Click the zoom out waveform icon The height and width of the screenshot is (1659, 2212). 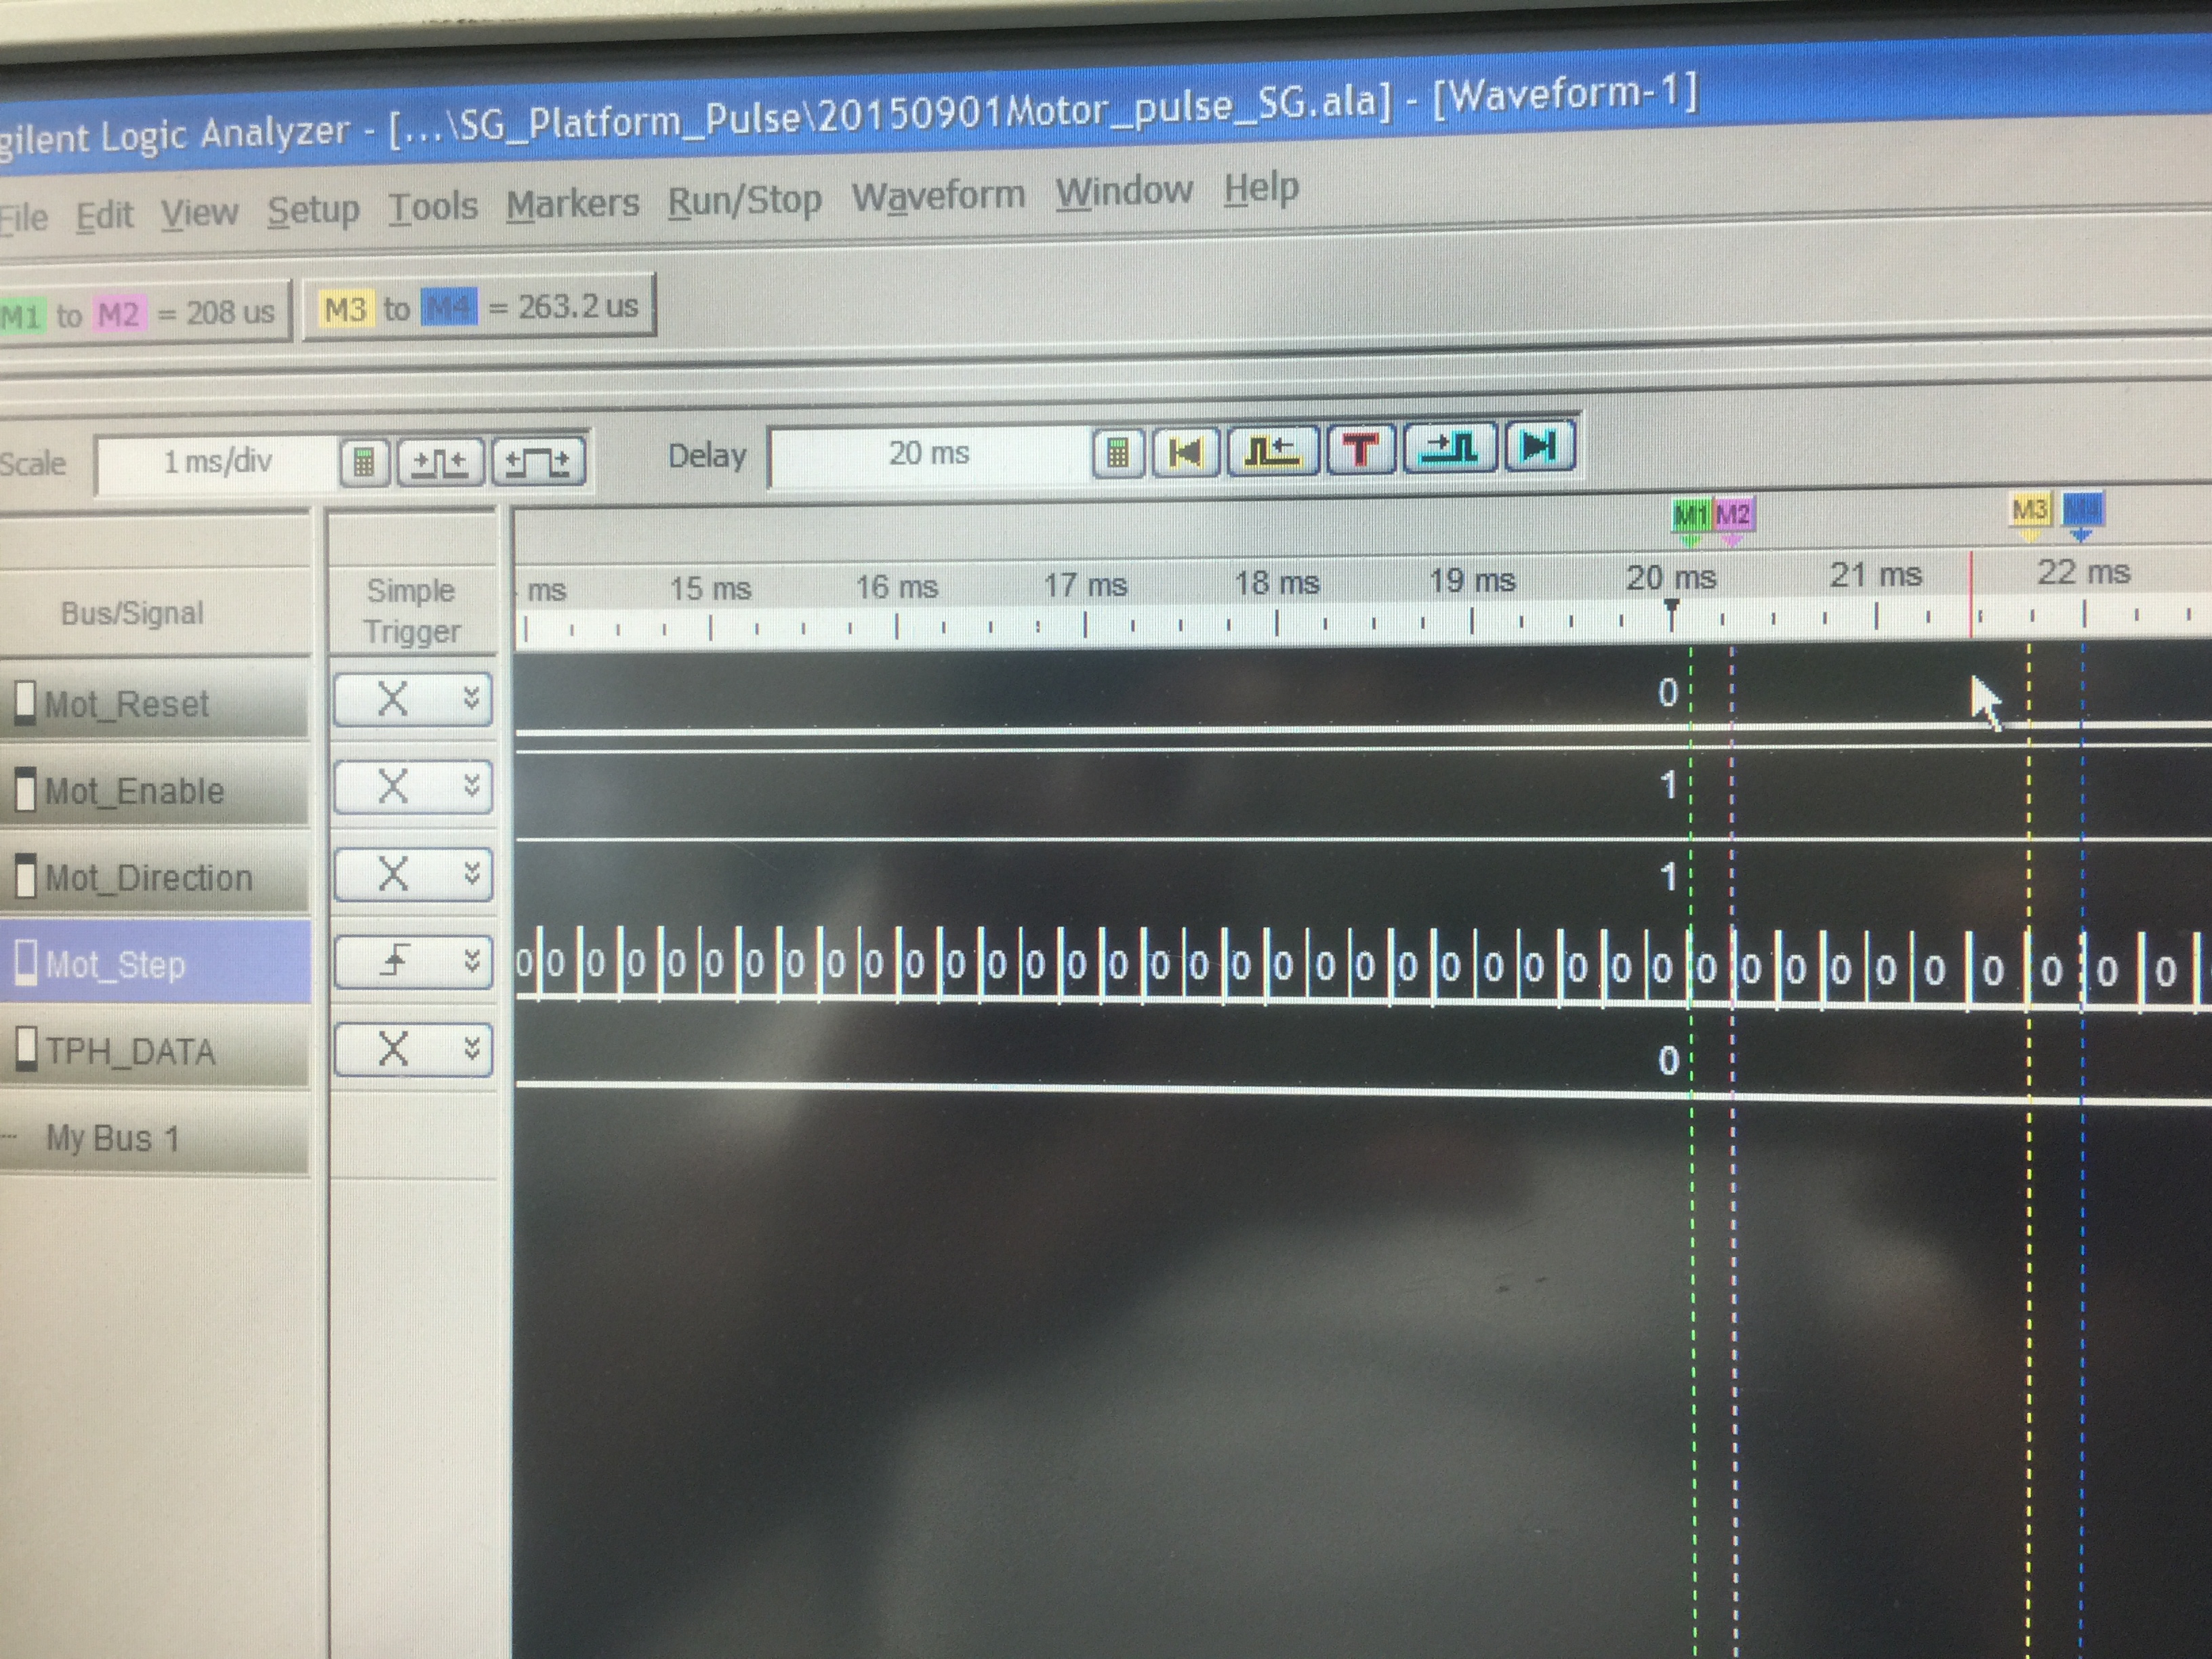click(440, 462)
